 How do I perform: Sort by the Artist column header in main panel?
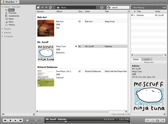coord(94,12)
